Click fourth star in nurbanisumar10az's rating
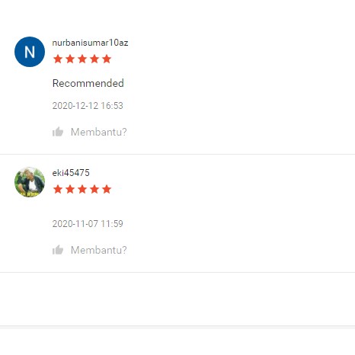Screen dimensions: 355x355 pos(94,59)
